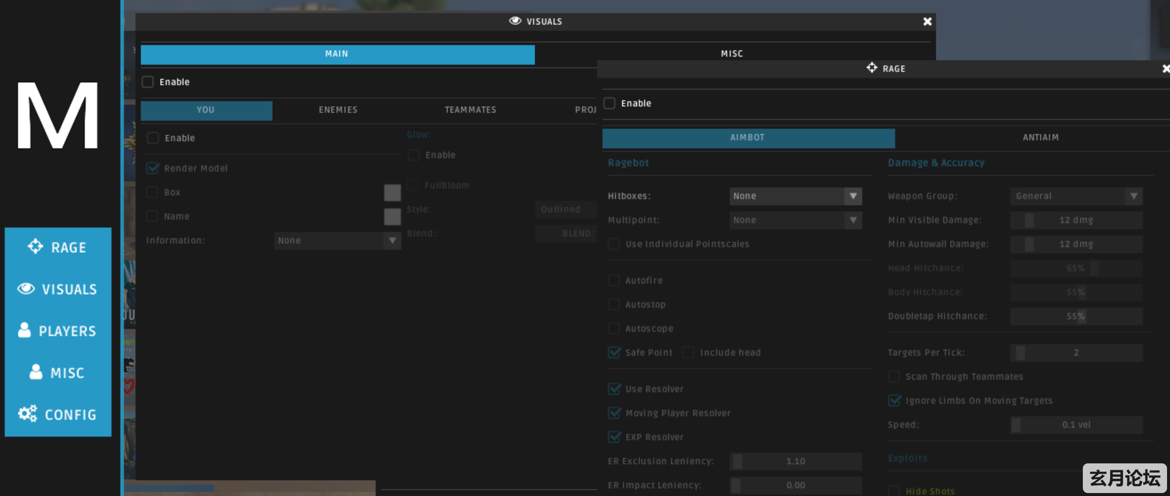Viewport: 1170px width, 496px height.
Task: Toggle Enable checkbox at top of Visuals window
Action: tap(148, 82)
